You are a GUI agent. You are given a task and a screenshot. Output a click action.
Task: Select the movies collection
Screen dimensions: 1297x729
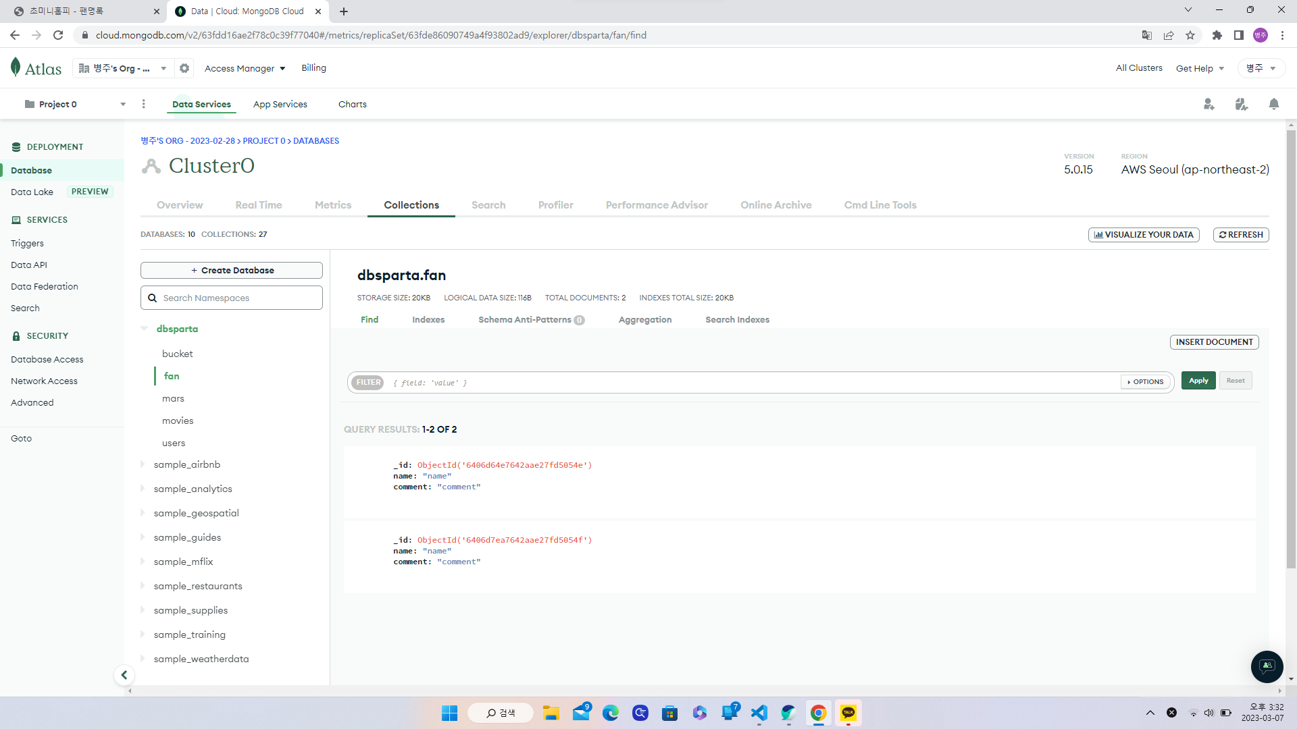178,421
